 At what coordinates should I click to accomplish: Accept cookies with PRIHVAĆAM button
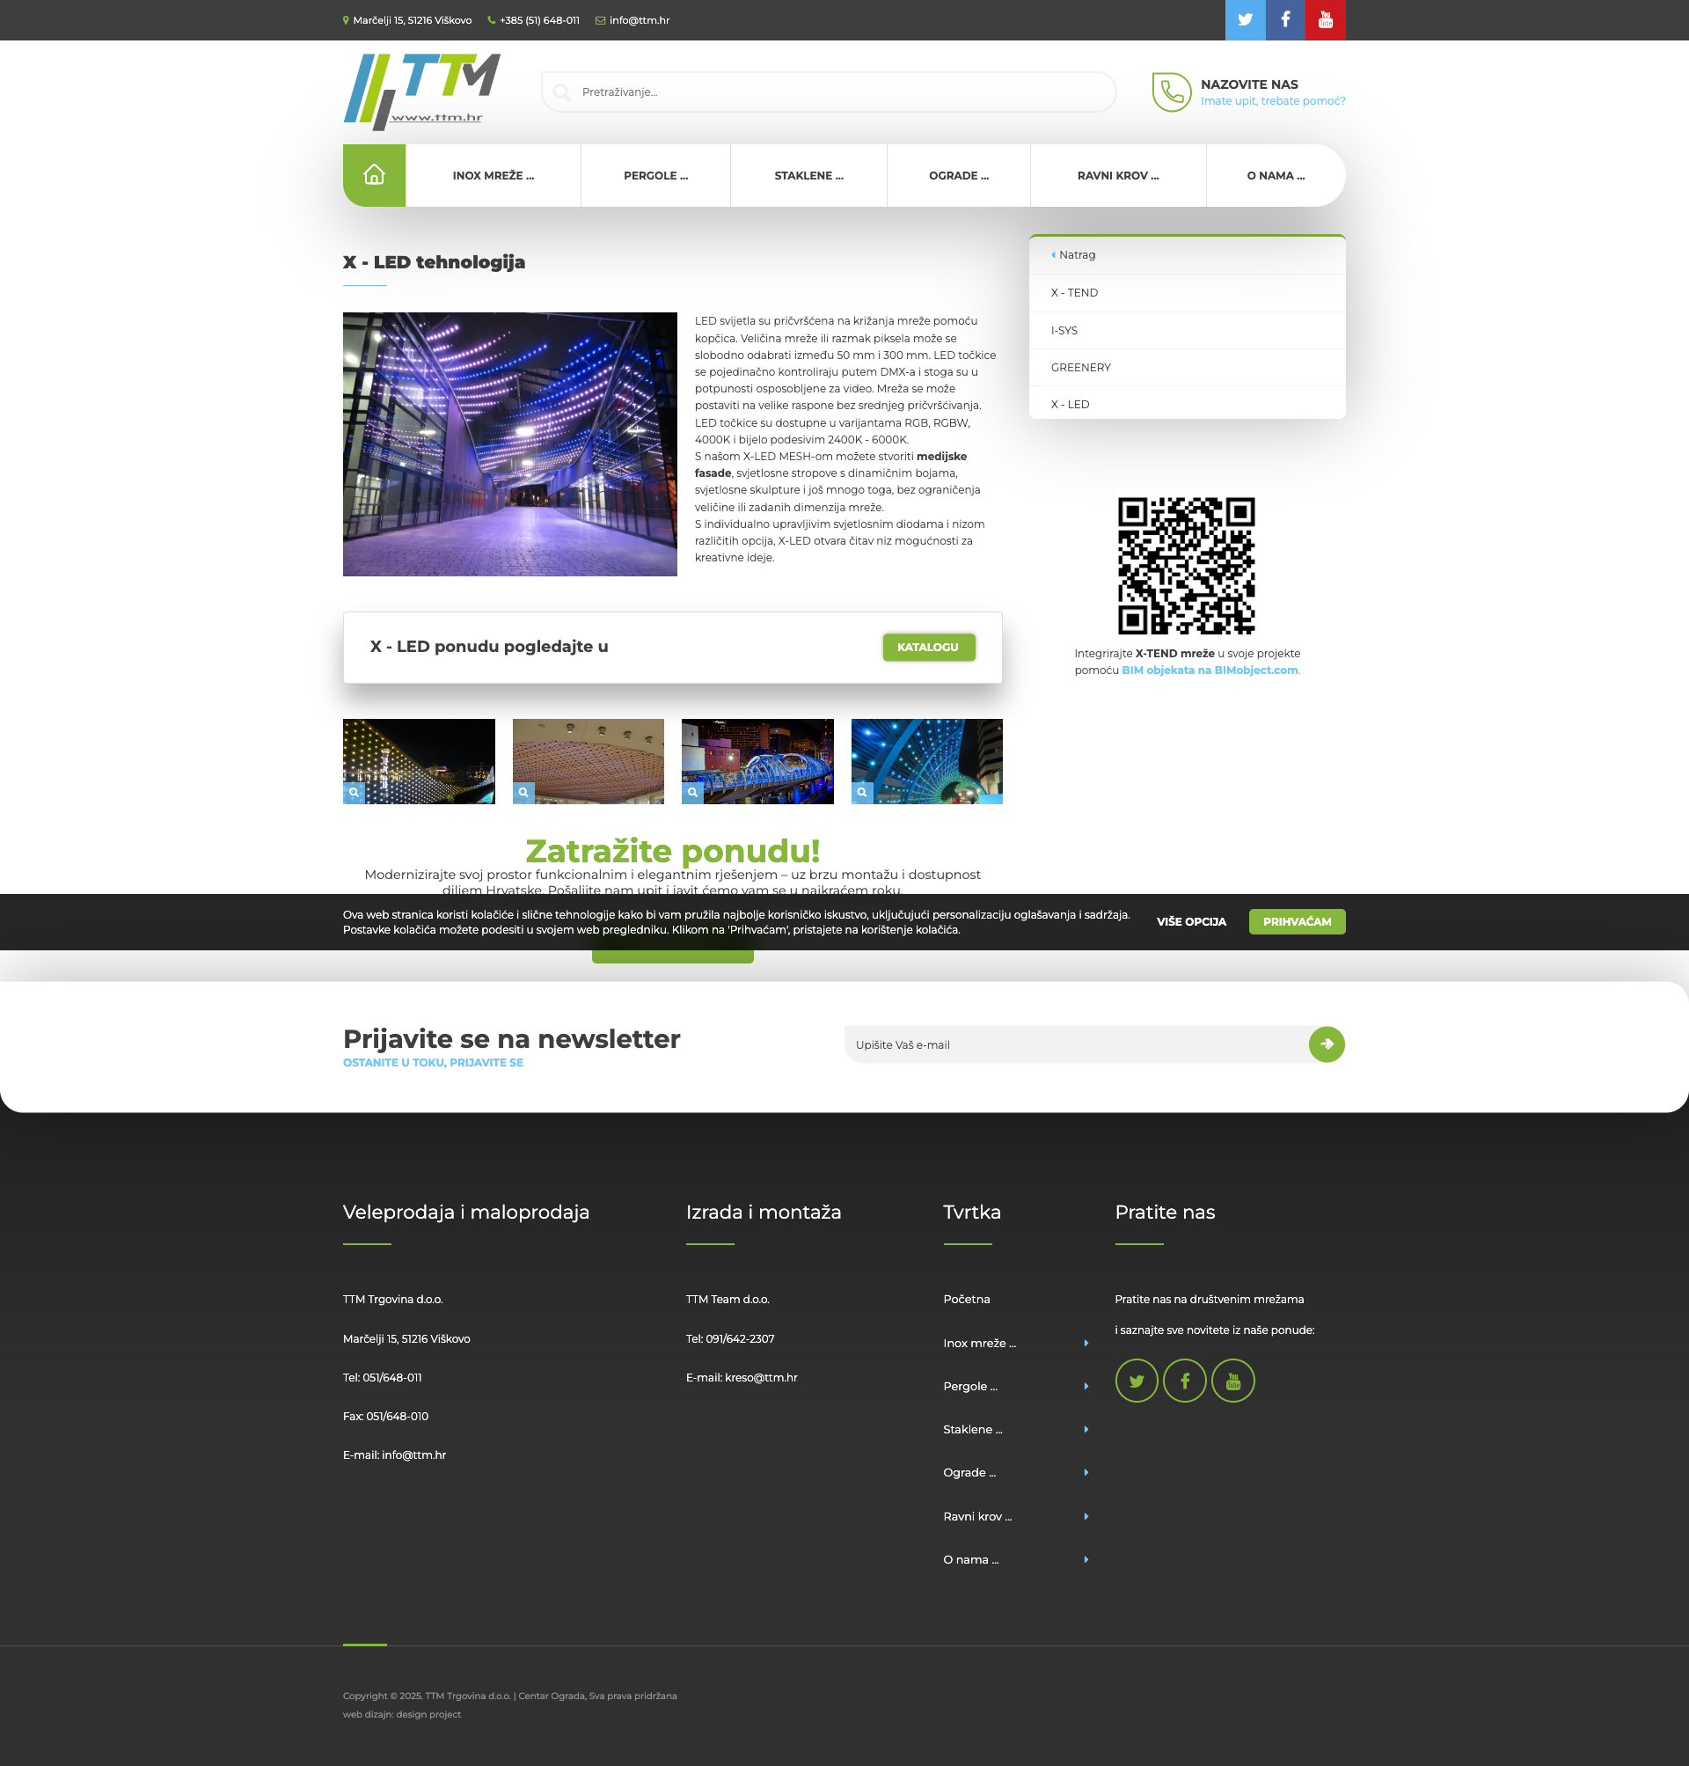tap(1297, 921)
